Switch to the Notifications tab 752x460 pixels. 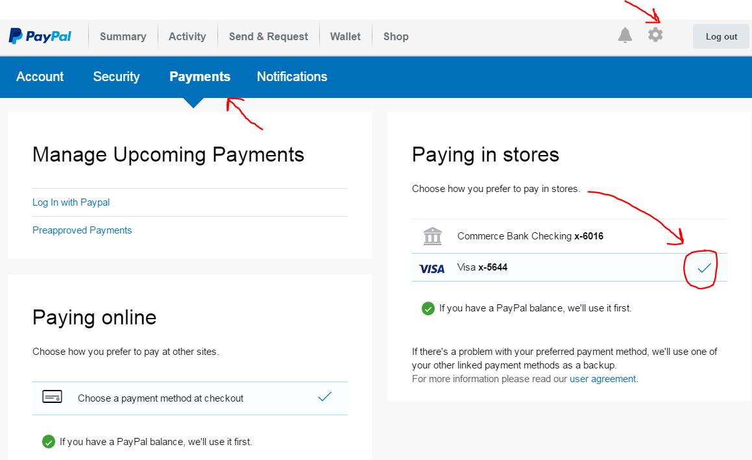[x=292, y=77]
